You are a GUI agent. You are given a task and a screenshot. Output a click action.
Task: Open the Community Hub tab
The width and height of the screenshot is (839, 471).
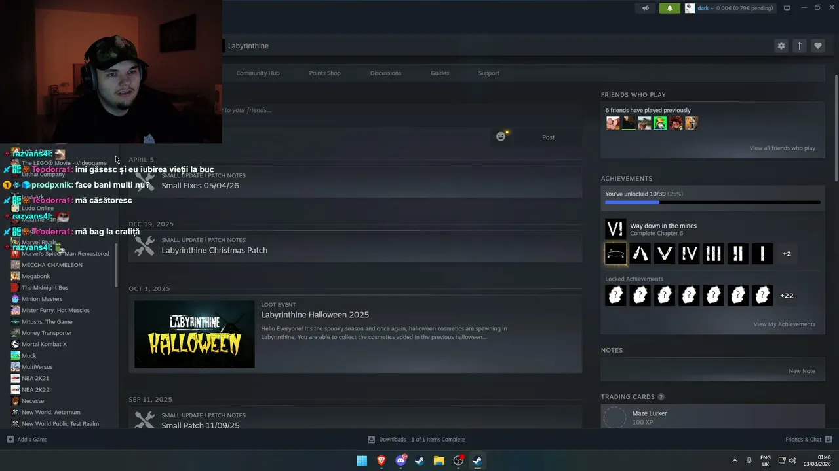[258, 73]
